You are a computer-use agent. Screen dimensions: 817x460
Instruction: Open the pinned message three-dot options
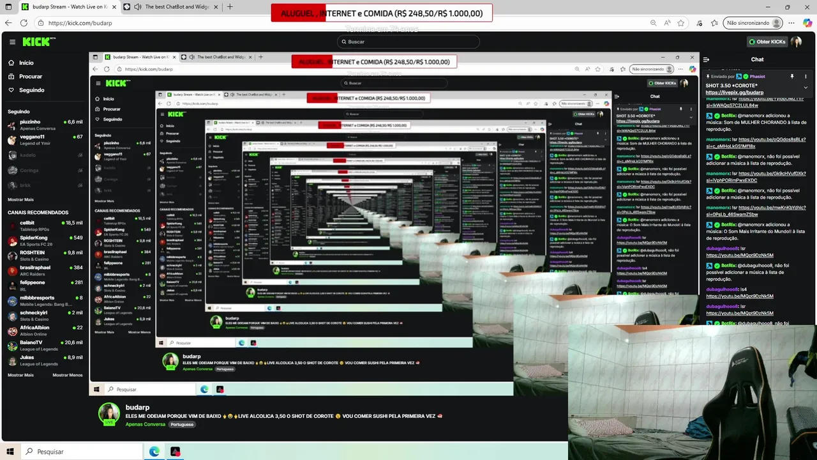click(806, 76)
